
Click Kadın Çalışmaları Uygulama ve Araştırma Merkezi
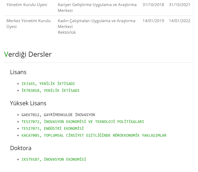(x=96, y=24)
